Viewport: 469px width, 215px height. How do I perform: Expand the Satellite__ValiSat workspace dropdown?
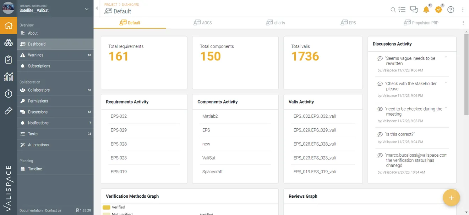(87, 9)
